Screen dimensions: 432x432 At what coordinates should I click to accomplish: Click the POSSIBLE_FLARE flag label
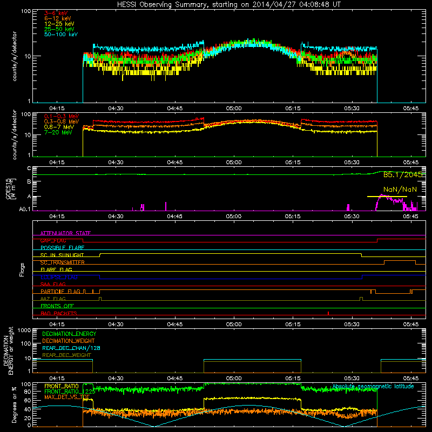point(62,248)
